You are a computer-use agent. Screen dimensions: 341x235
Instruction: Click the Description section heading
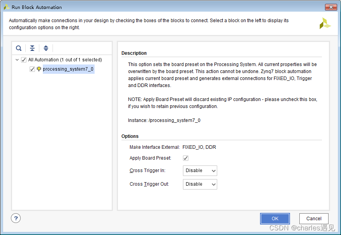(x=134, y=53)
